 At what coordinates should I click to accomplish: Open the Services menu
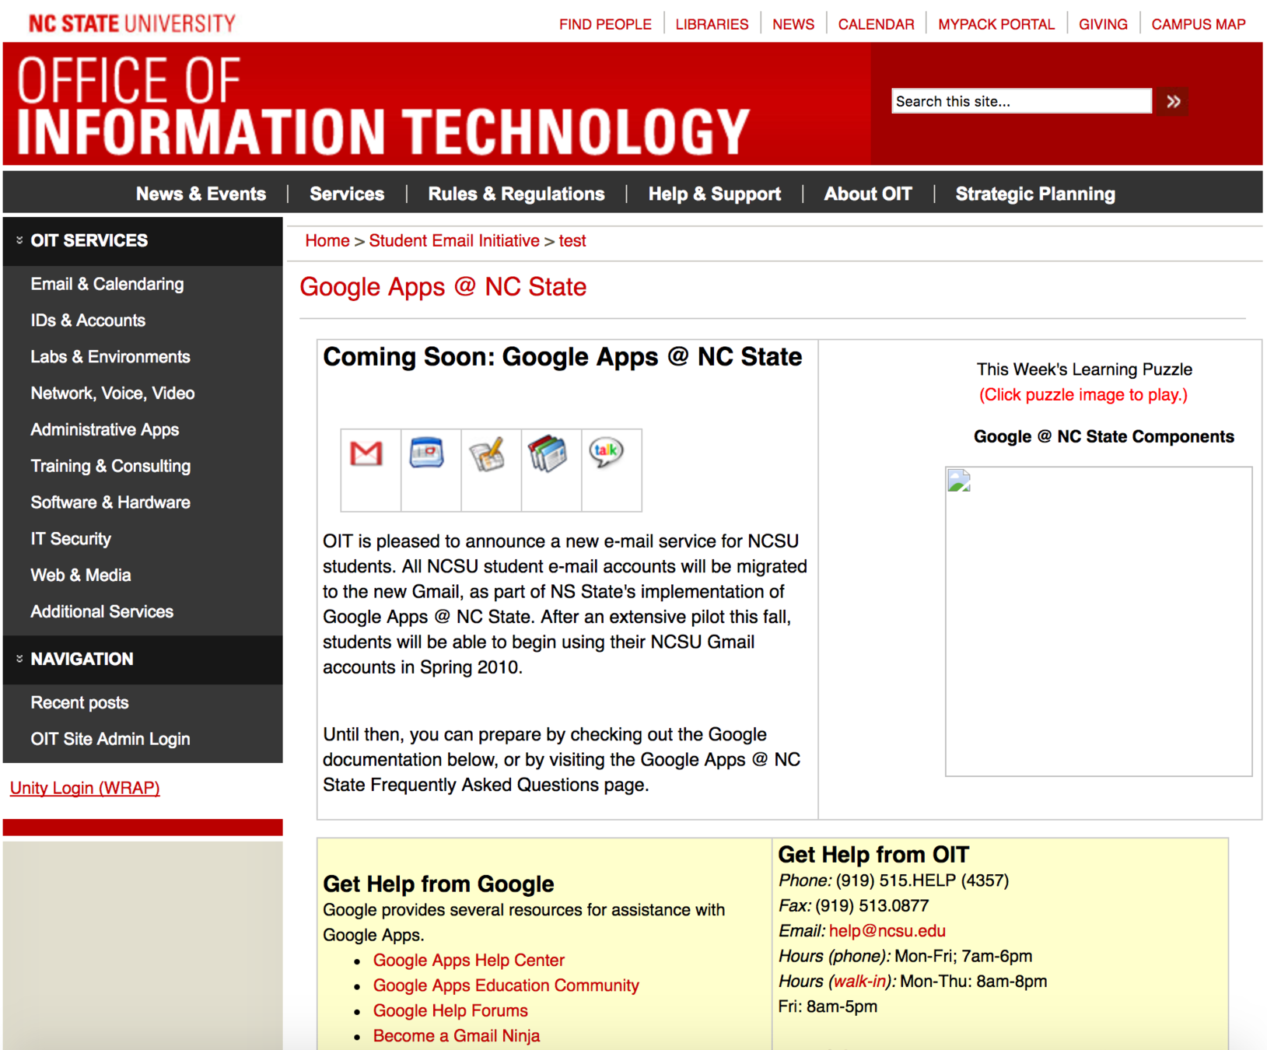[x=347, y=194]
